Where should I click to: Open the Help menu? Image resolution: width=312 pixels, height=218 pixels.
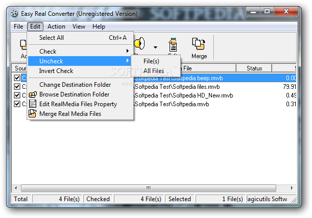pyautogui.click(x=99, y=27)
